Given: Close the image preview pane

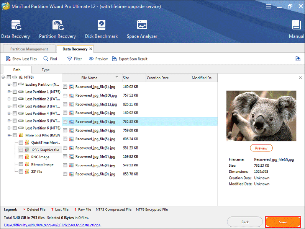Looking at the screenshot, I should pyautogui.click(x=300, y=78).
